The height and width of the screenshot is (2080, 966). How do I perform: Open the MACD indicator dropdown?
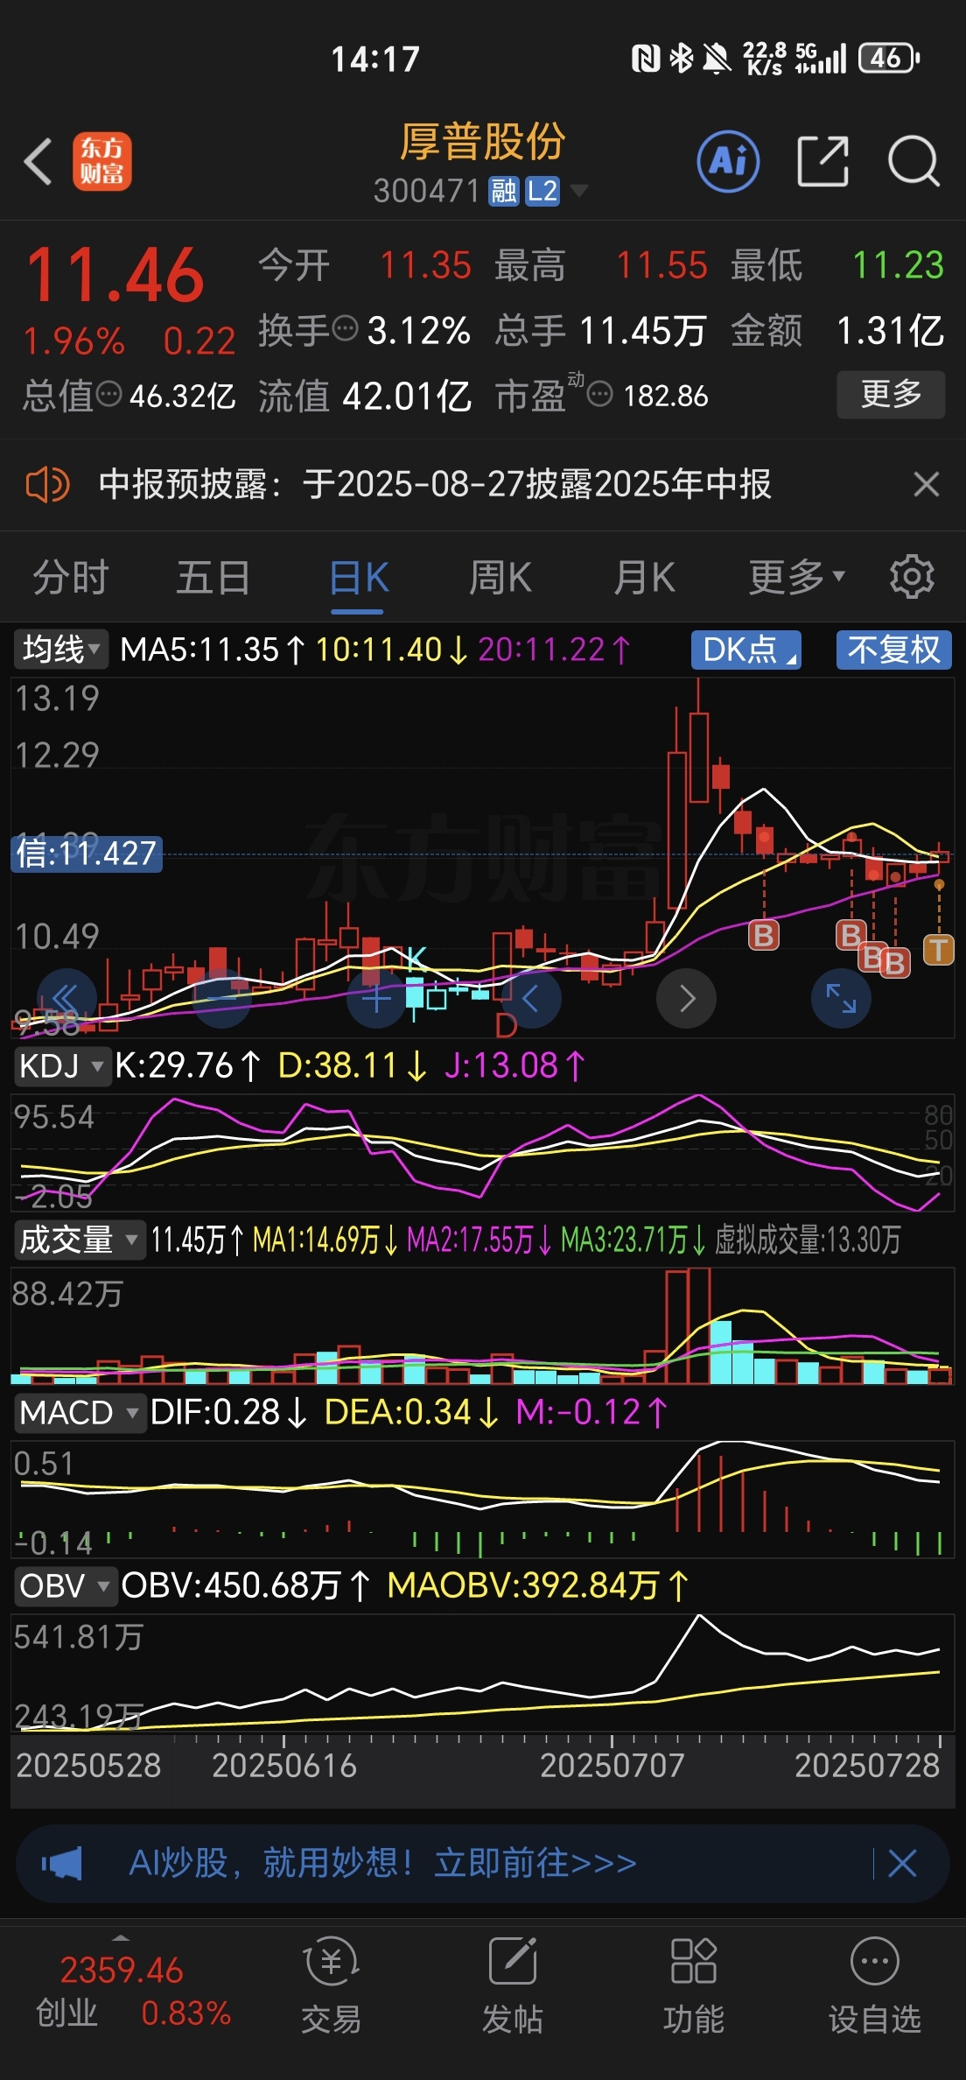(x=79, y=1413)
